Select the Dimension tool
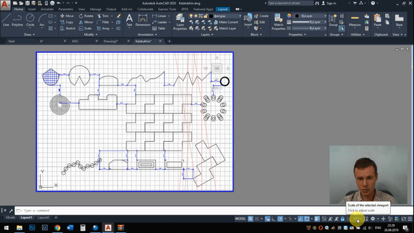Screen dimensions: 414x233 pyautogui.click(x=142, y=20)
